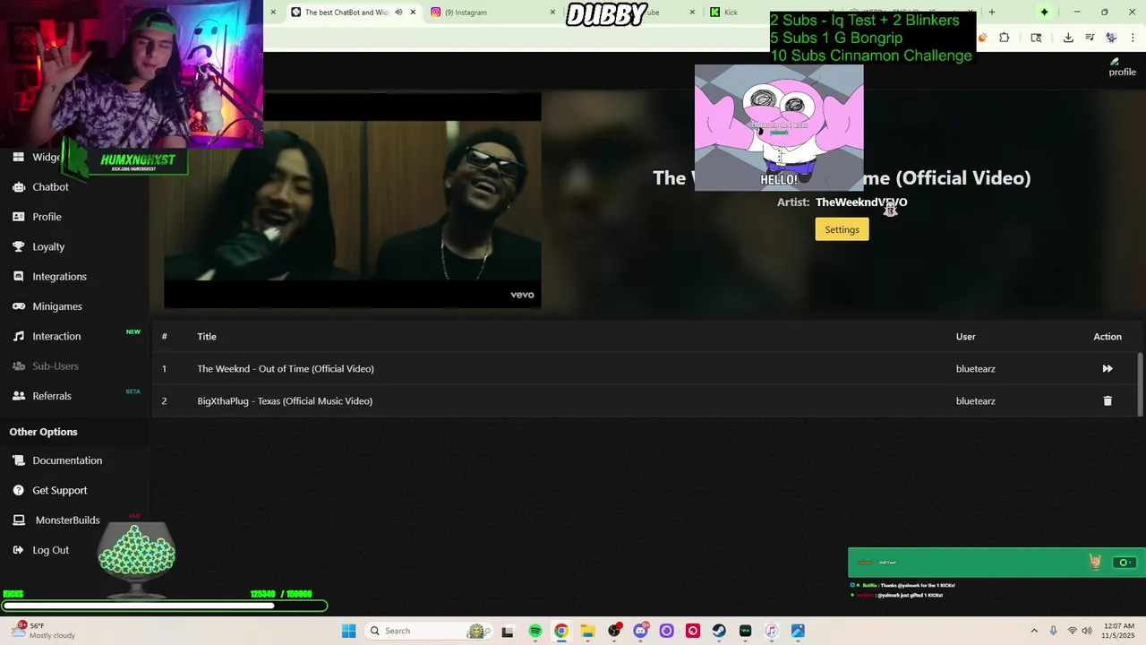This screenshot has height=645, width=1146.
Task: Open the Chrome three-dot menu
Action: pyautogui.click(x=1133, y=38)
